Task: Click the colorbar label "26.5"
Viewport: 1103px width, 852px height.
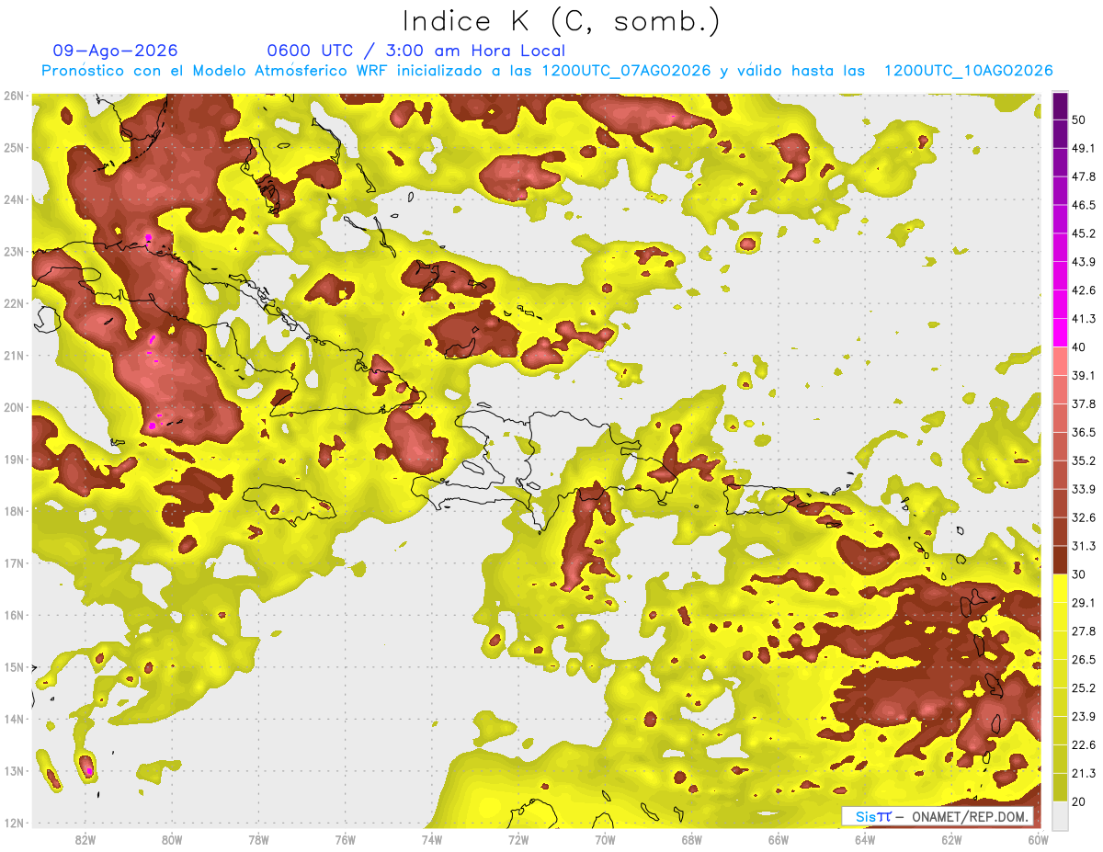Action: pos(1084,659)
